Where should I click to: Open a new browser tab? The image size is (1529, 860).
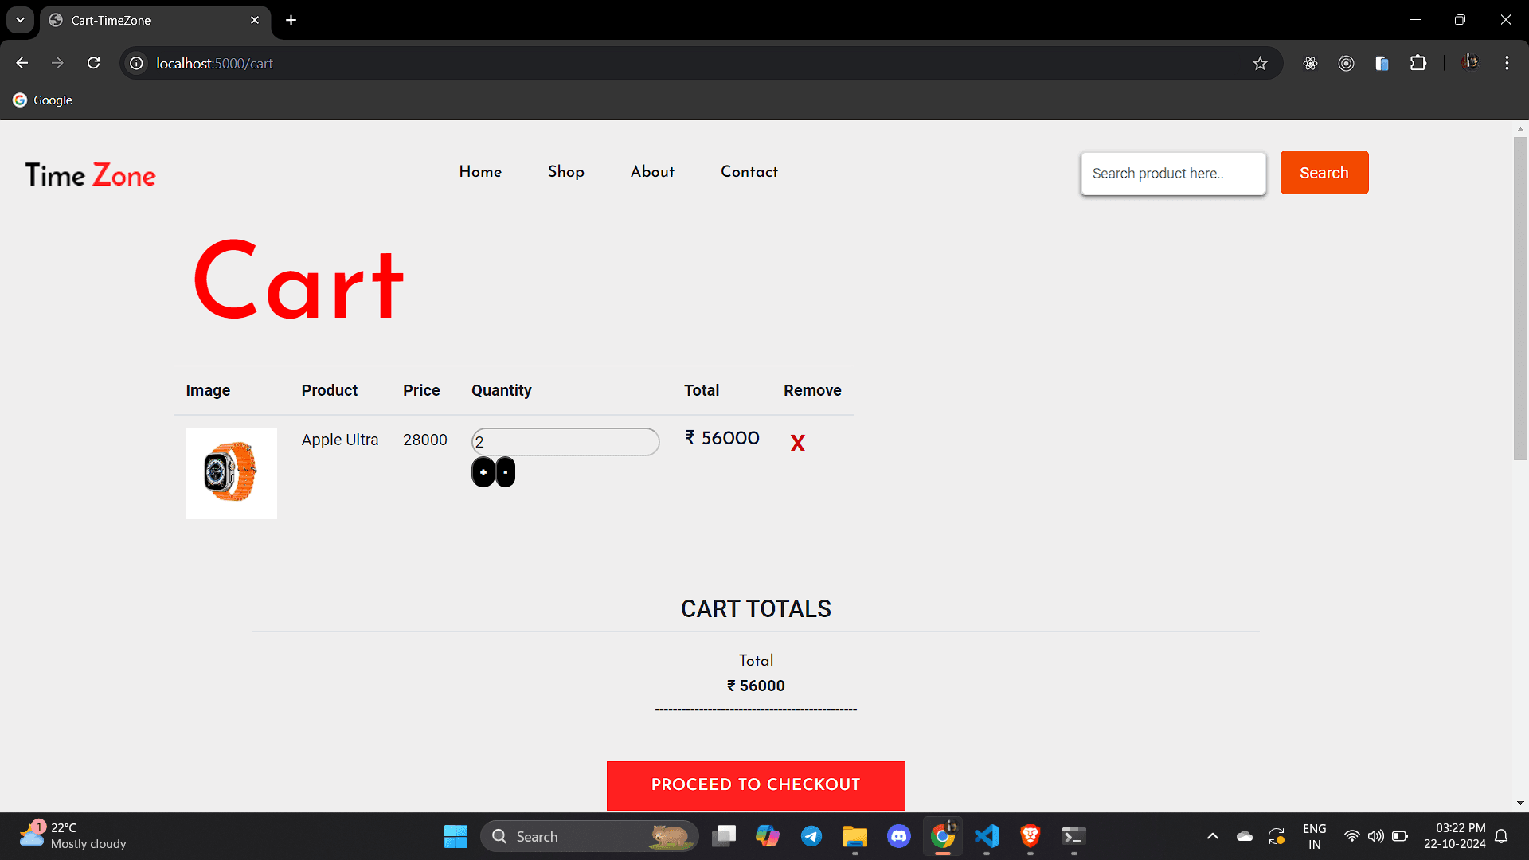pos(291,20)
